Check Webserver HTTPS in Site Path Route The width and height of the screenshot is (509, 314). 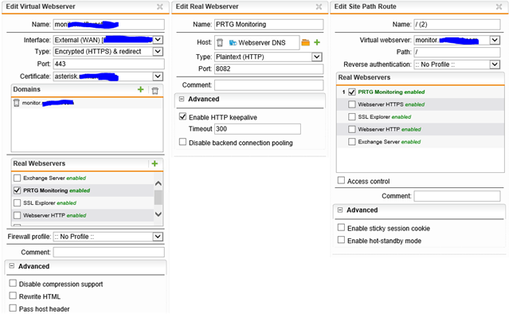pyautogui.click(x=352, y=104)
